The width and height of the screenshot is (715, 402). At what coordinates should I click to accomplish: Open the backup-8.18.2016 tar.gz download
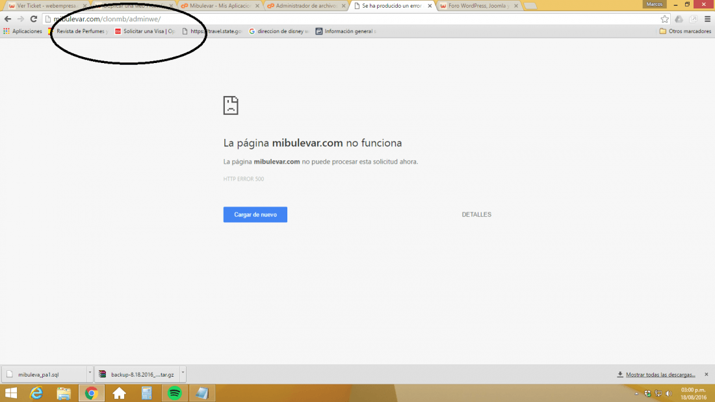coord(137,374)
